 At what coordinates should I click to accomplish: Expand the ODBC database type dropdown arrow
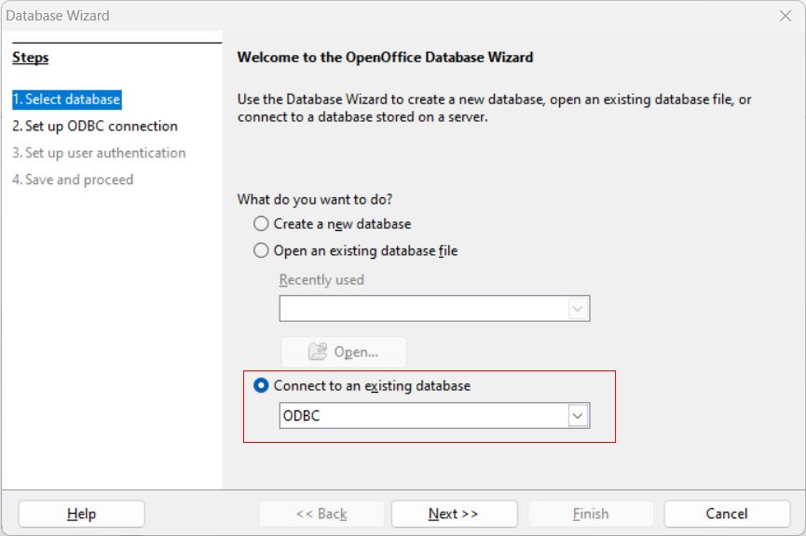[579, 416]
